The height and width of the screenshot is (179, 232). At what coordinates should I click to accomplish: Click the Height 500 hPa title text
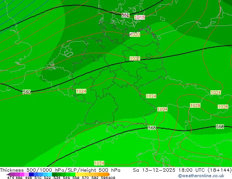pos(100,170)
